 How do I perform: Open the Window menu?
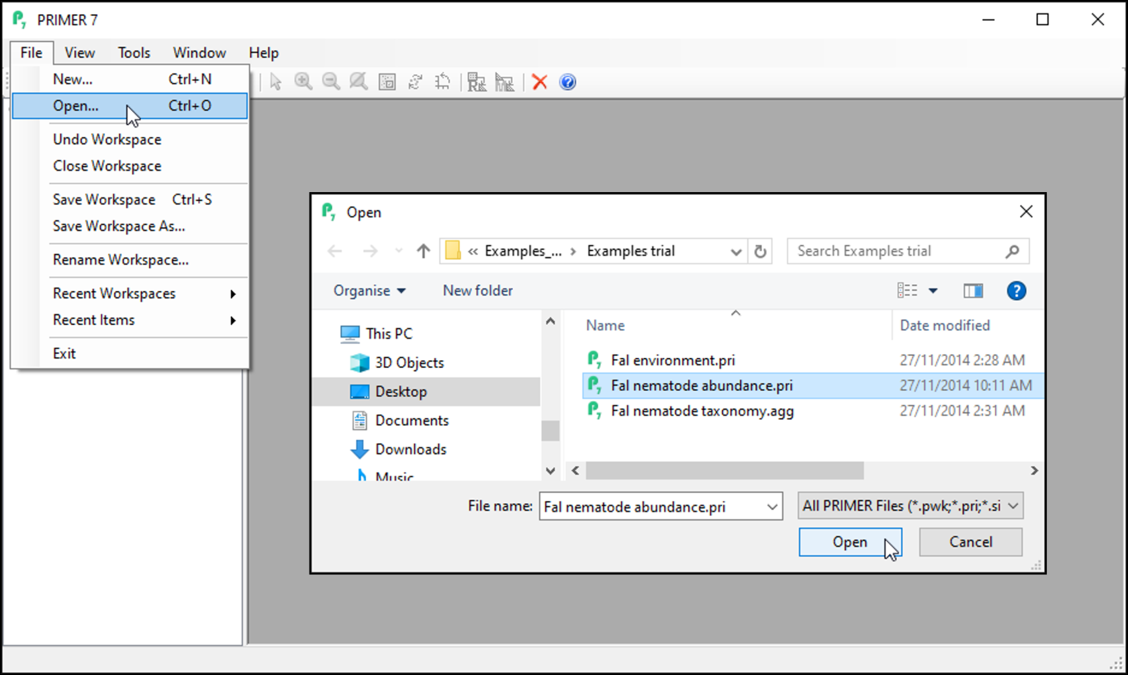pyautogui.click(x=199, y=52)
